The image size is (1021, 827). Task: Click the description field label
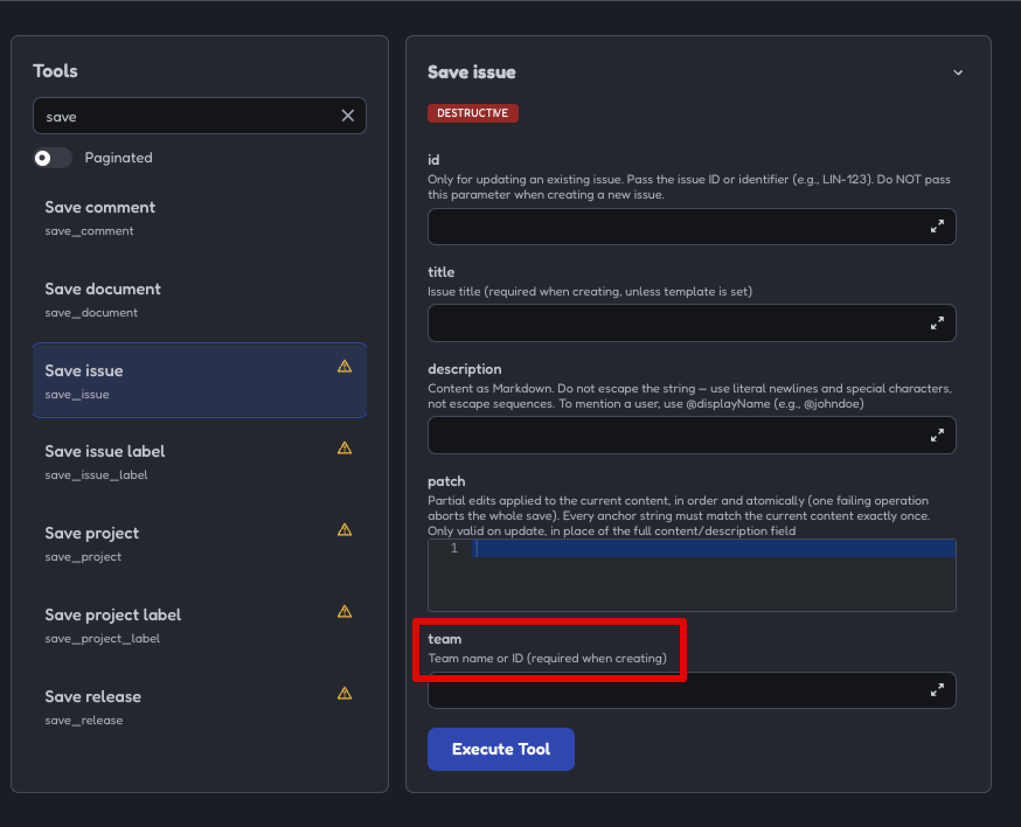point(465,369)
